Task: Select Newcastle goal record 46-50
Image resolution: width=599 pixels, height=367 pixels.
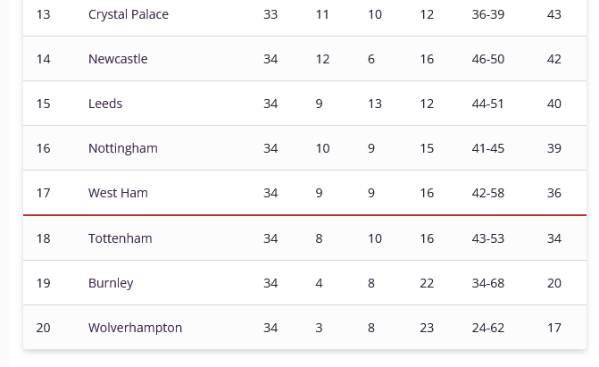Action: pos(487,59)
